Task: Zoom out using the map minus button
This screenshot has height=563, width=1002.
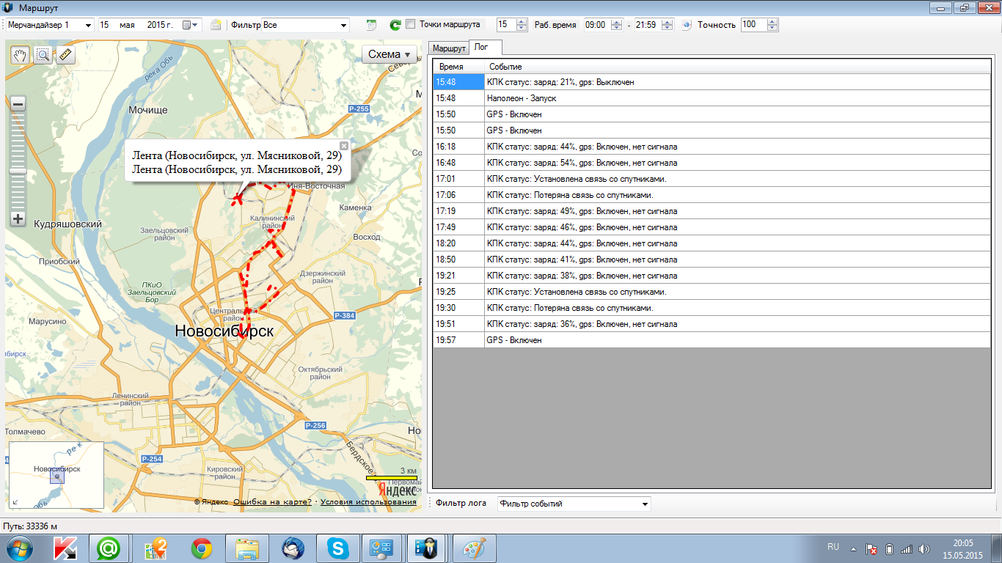Action: point(18,104)
